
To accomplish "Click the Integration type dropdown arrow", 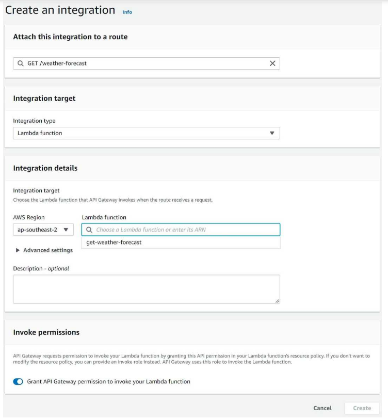I will [272, 133].
